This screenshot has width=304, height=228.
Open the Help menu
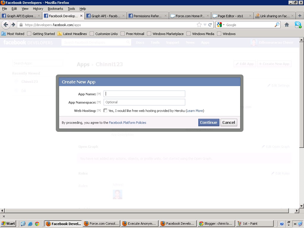pyautogui.click(x=83, y=9)
